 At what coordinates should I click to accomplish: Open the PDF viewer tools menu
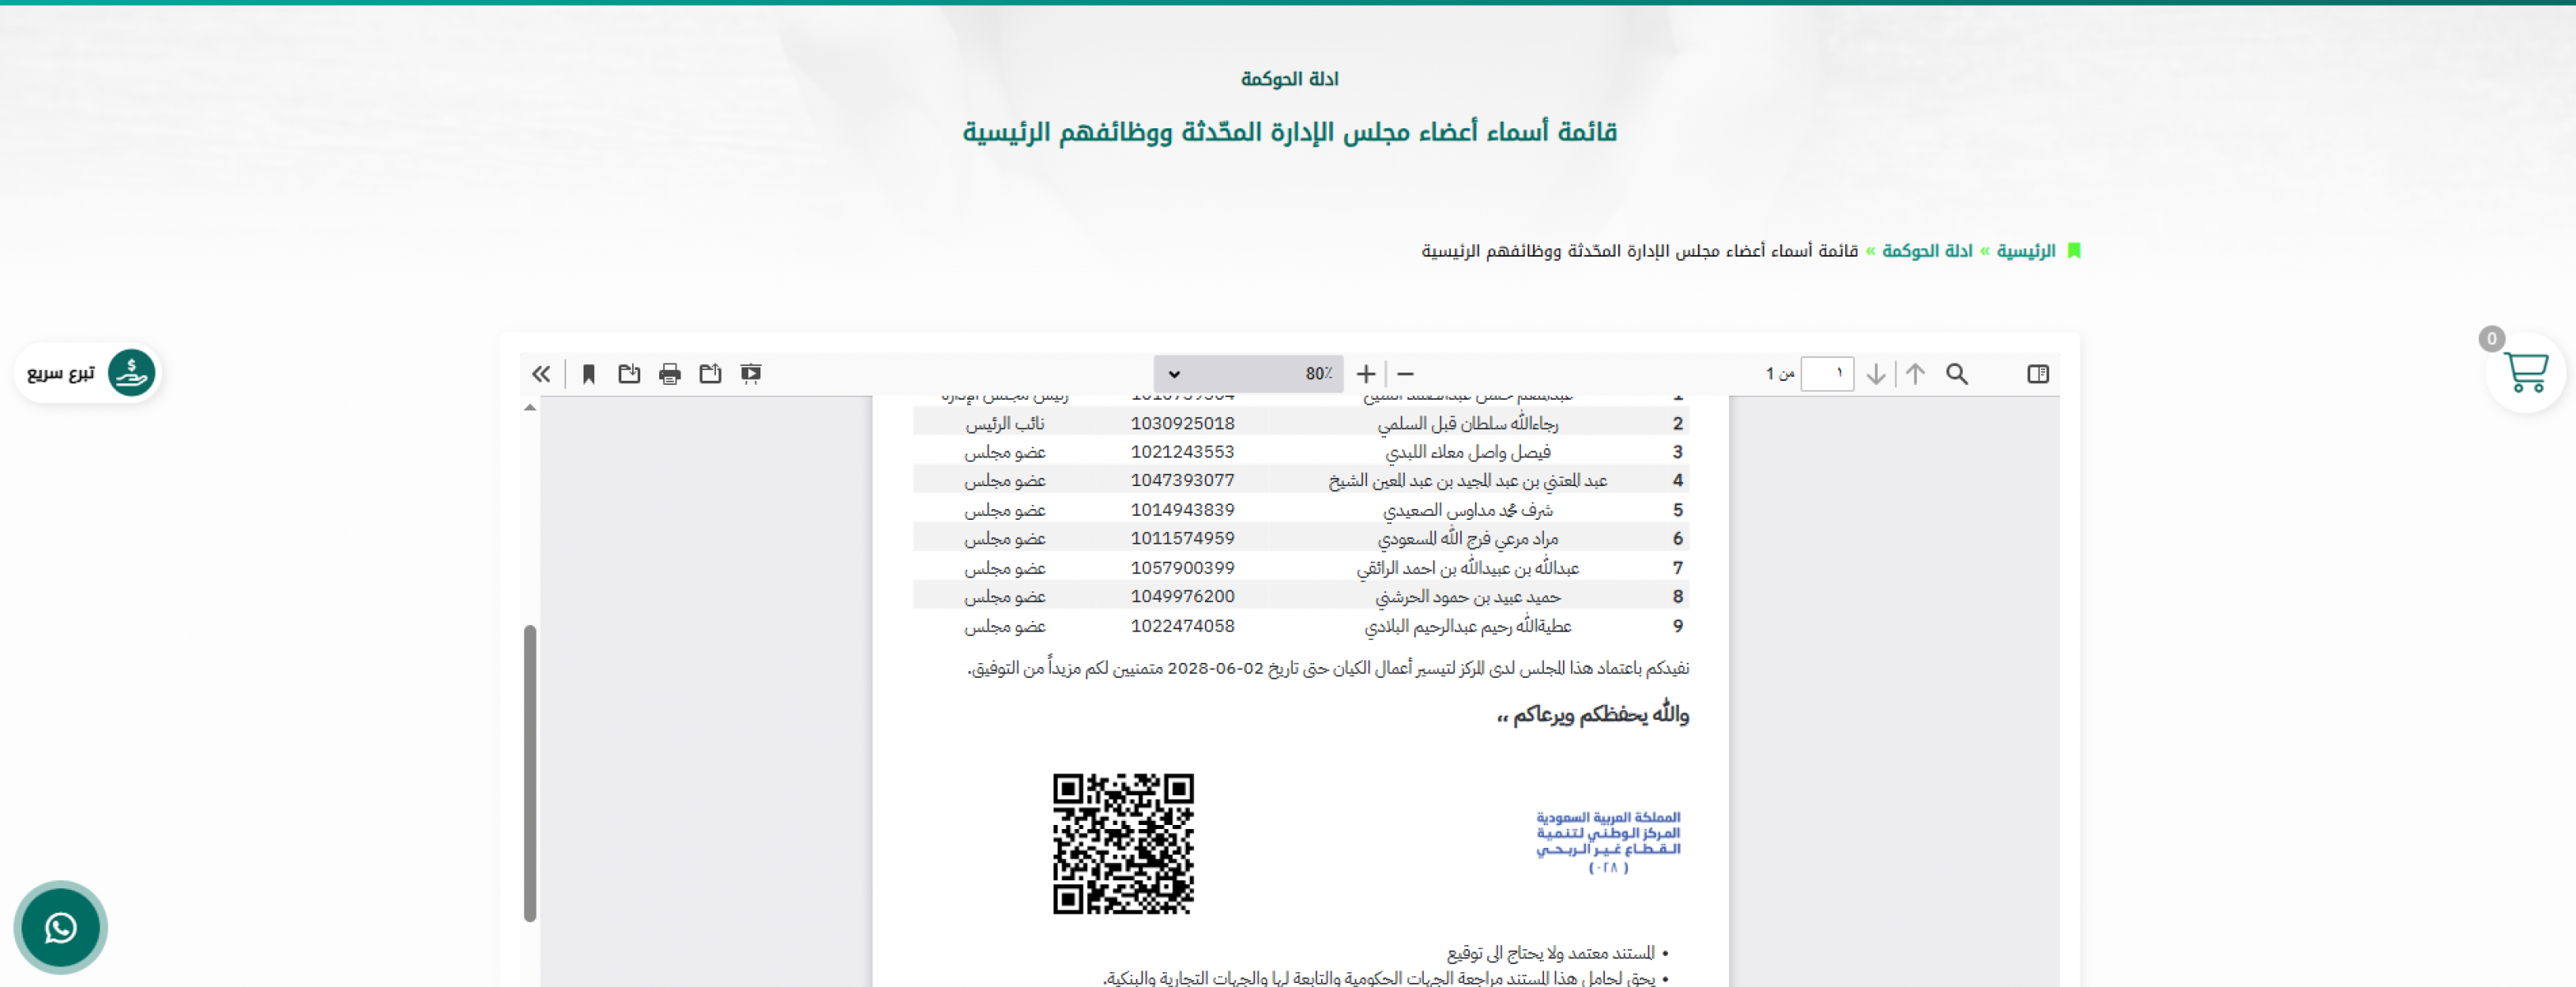pyautogui.click(x=541, y=373)
